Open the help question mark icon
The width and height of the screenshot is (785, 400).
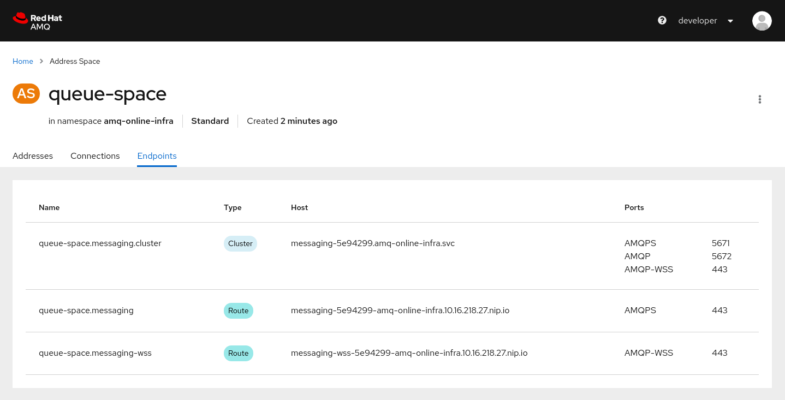click(662, 20)
